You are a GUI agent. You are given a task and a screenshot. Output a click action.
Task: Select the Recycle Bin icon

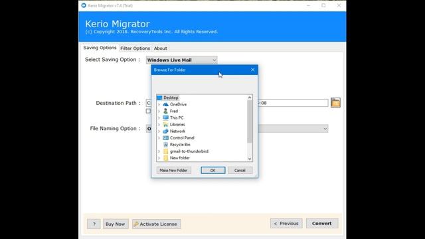pos(165,145)
